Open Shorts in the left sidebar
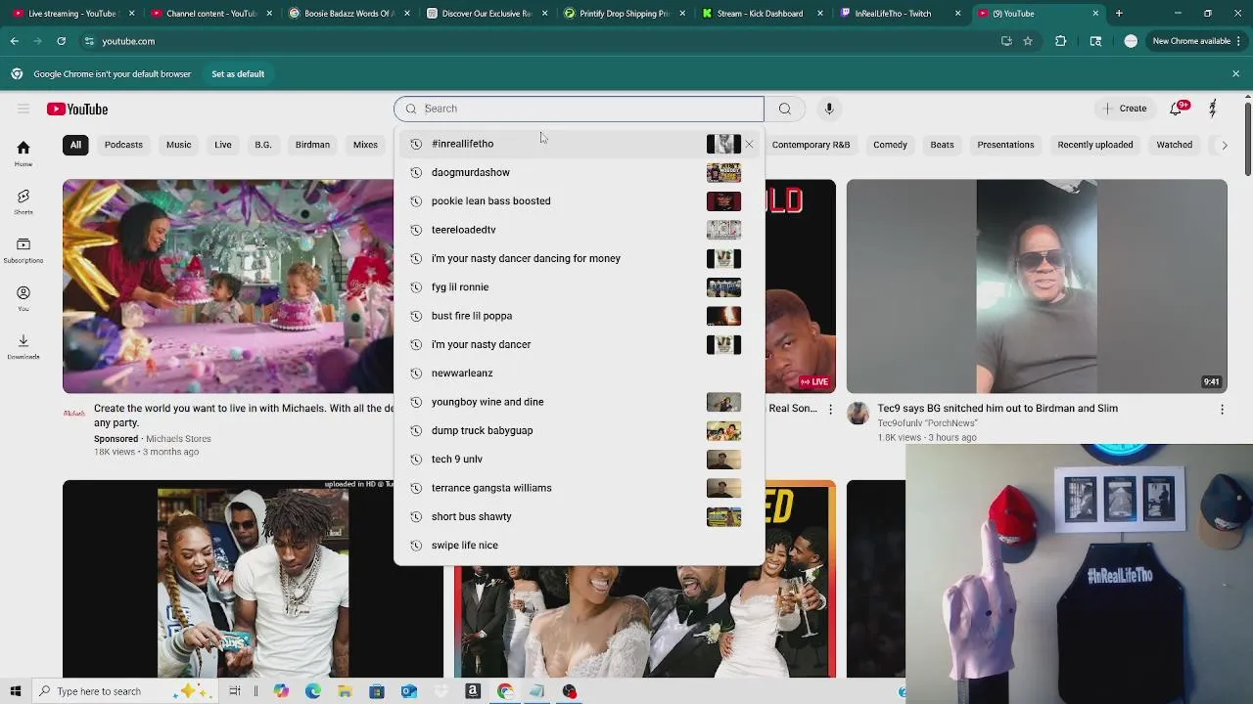The height and width of the screenshot is (704, 1253). pyautogui.click(x=23, y=202)
